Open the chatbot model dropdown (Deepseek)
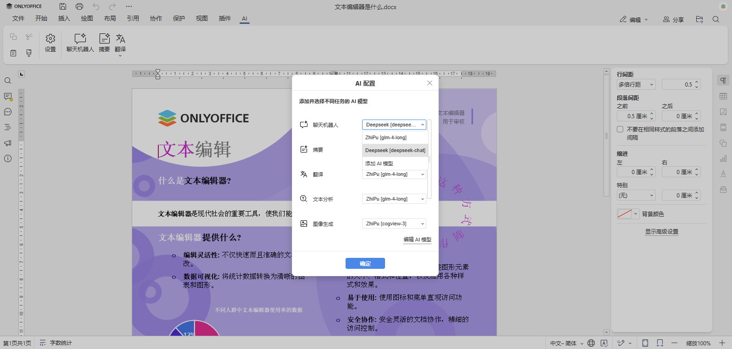This screenshot has width=732, height=349. pyautogui.click(x=394, y=125)
